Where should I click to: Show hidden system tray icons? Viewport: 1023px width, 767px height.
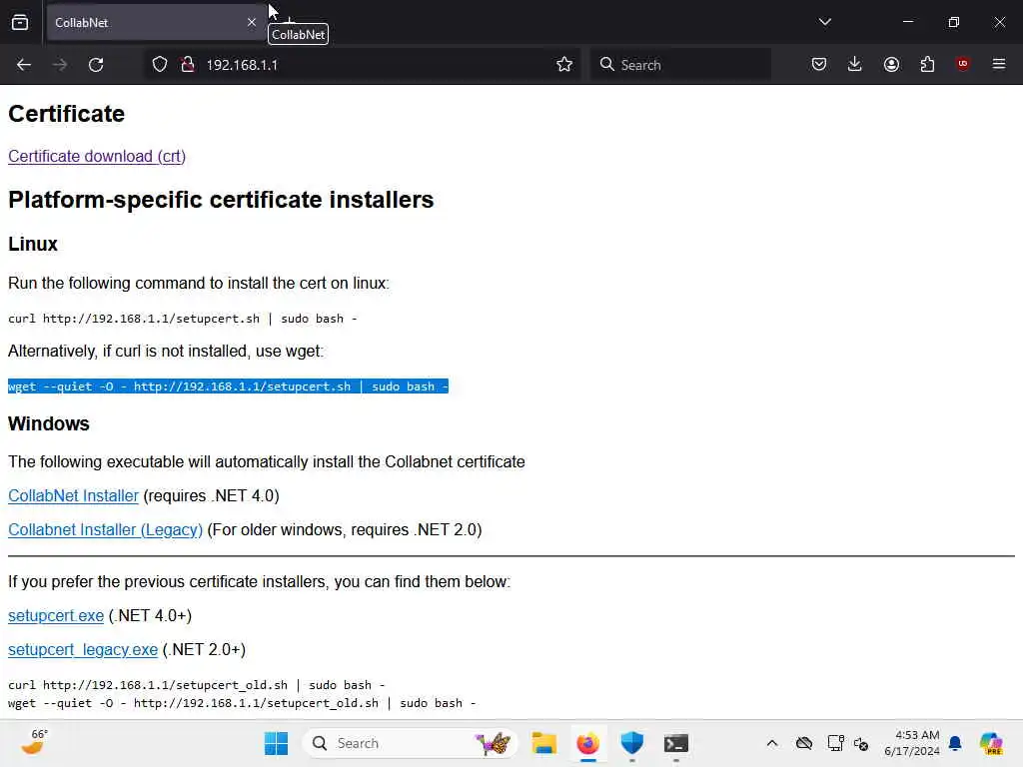(x=772, y=743)
